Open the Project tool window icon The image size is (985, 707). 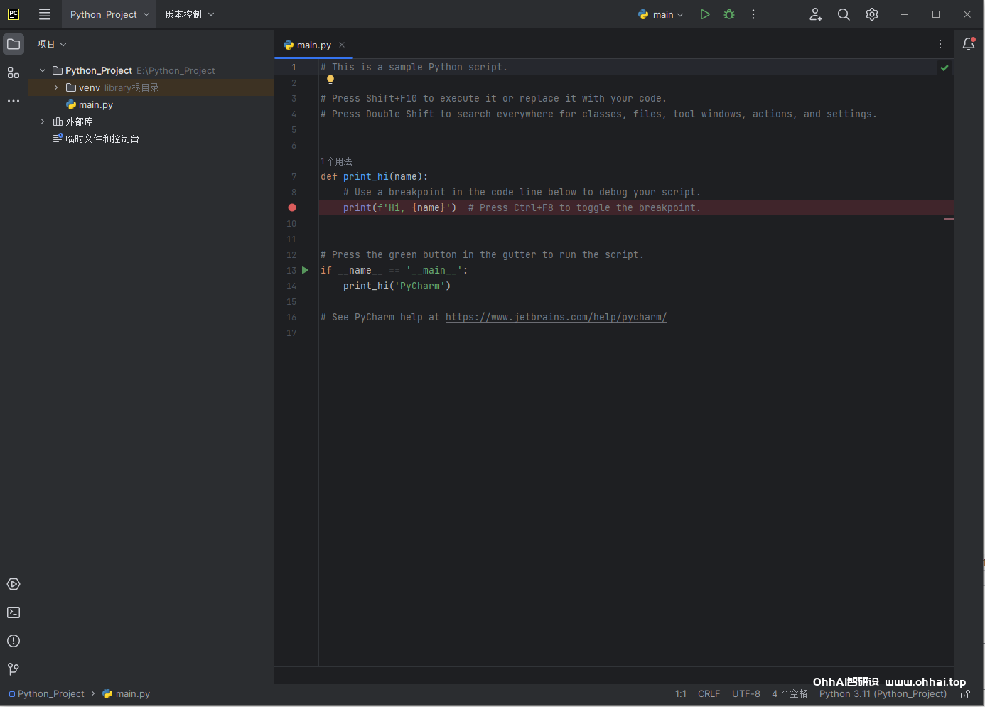click(x=14, y=44)
